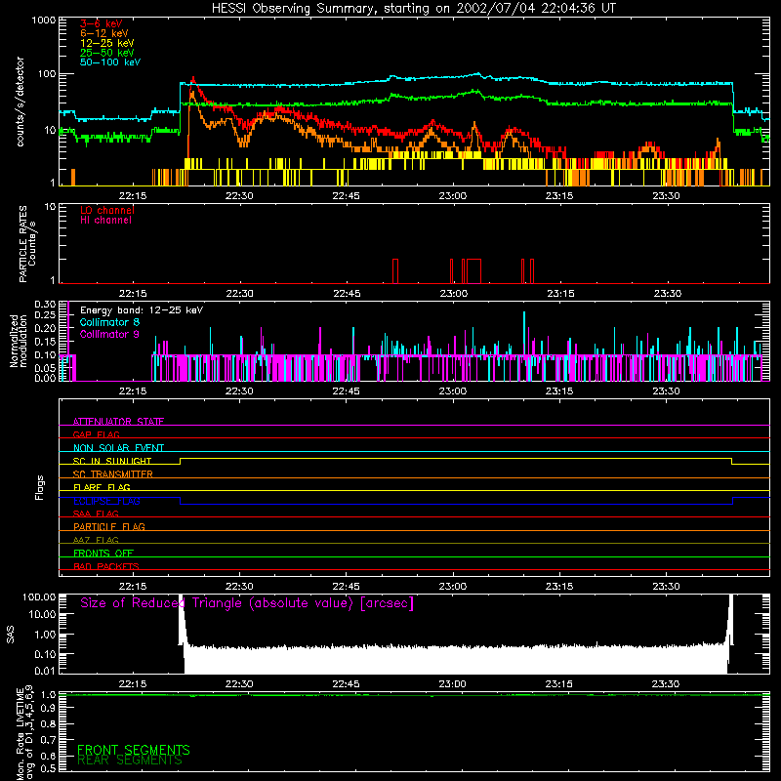Select the FRONT SEGMENTS legend label
Screen dimensions: 781x781
[134, 750]
